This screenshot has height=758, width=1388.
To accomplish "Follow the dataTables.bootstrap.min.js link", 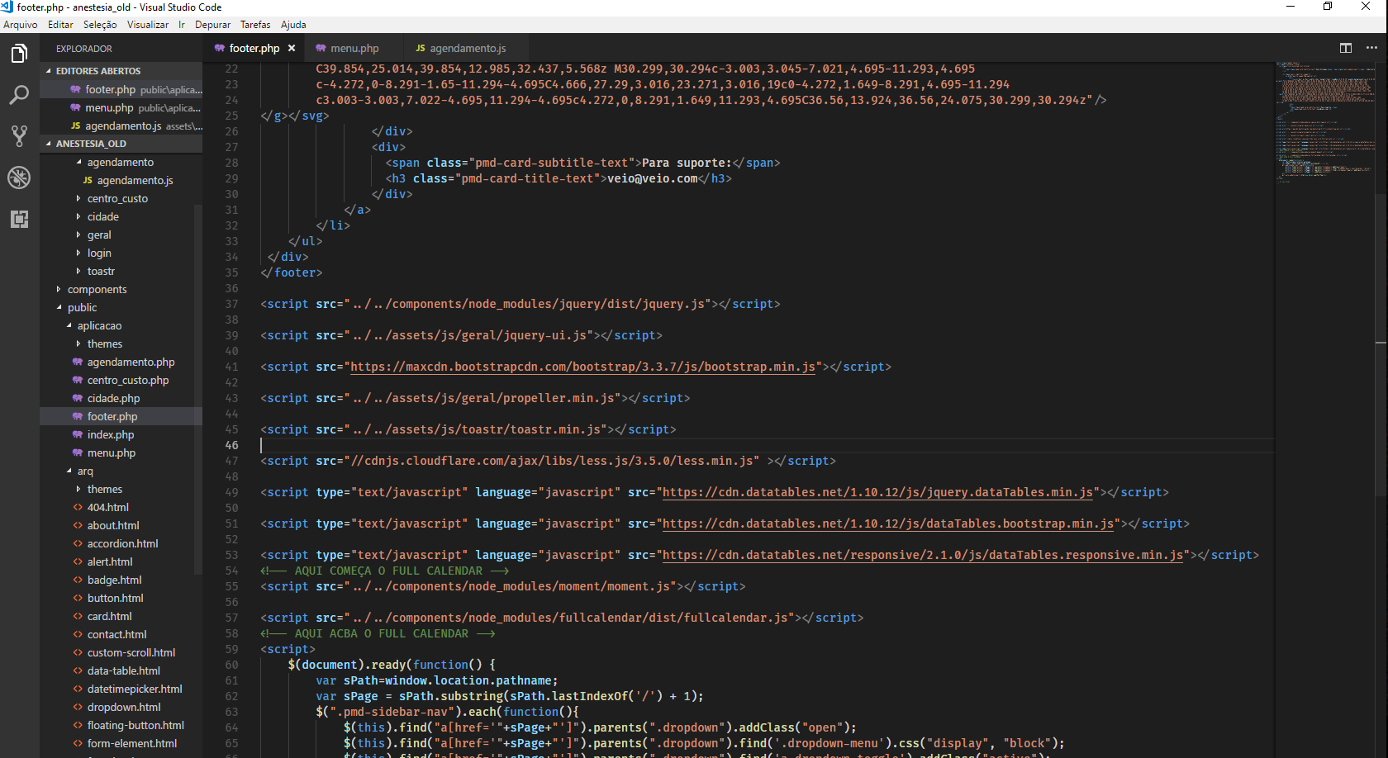I will (888, 523).
